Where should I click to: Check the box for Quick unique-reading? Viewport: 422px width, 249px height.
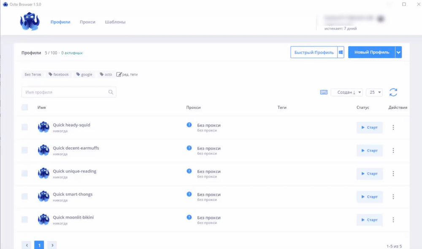pyautogui.click(x=25, y=173)
